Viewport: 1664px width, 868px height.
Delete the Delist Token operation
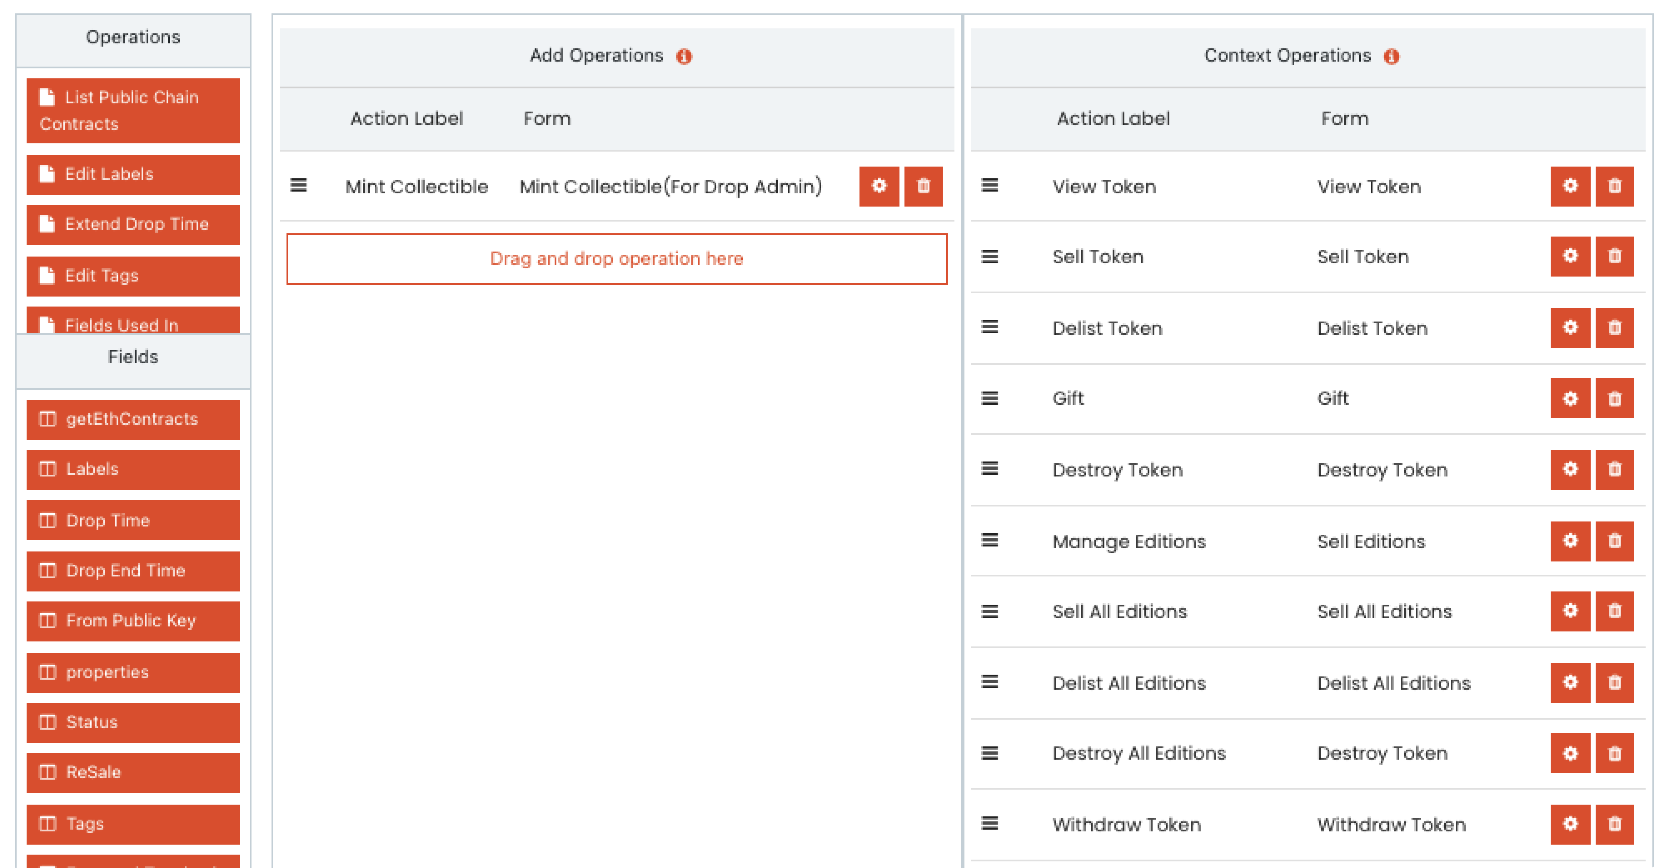1614,328
